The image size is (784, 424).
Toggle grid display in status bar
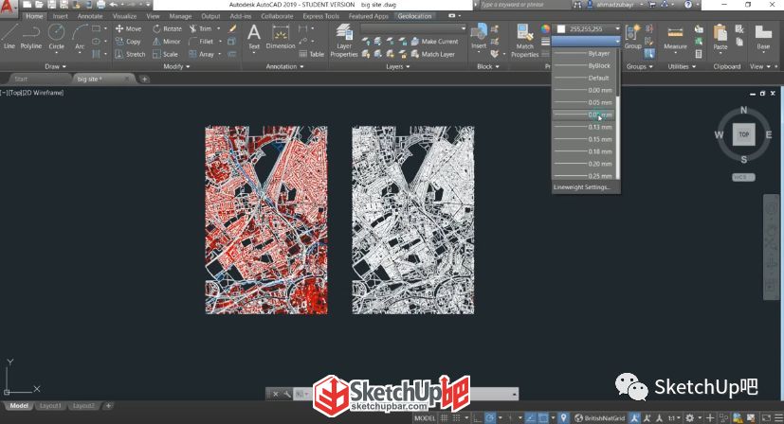pos(444,418)
